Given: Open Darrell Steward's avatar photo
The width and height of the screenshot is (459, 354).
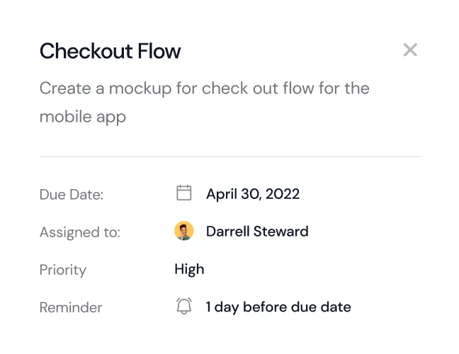Looking at the screenshot, I should (x=184, y=232).
